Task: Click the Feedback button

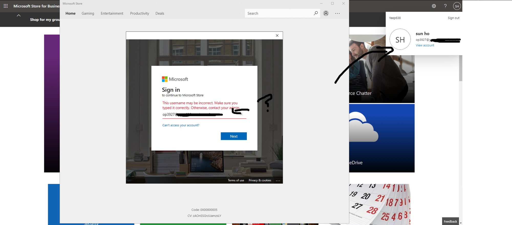Action: point(450,221)
